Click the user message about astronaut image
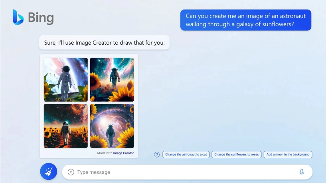This screenshot has height=183, width=326. [x=246, y=20]
